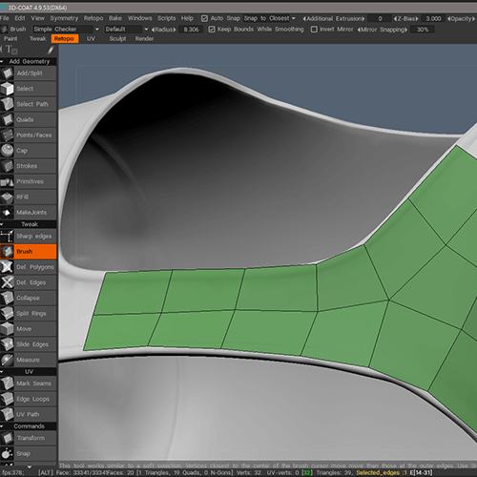Open the Scripts menu
477x477 pixels.
click(166, 18)
